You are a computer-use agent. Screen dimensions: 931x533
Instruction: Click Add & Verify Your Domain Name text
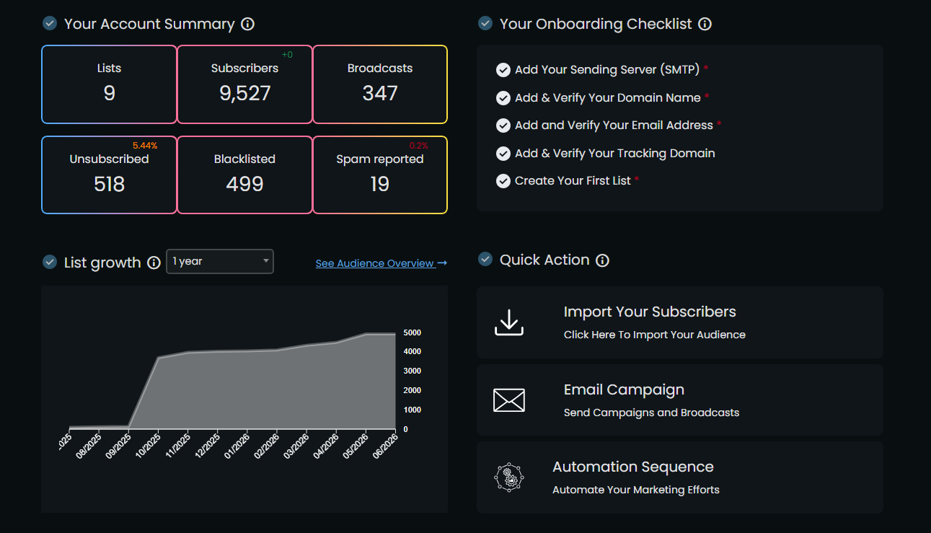608,97
